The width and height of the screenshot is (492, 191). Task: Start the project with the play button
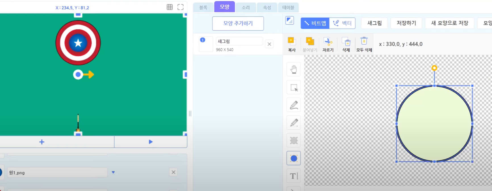coord(151,142)
